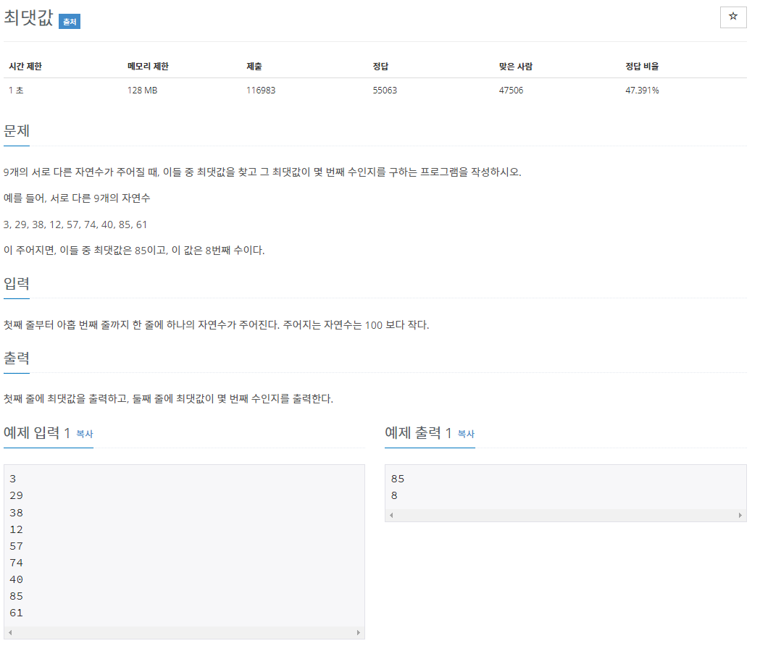This screenshot has width=760, height=646.
Task: Click the 최댓값 problem title
Action: (x=28, y=17)
